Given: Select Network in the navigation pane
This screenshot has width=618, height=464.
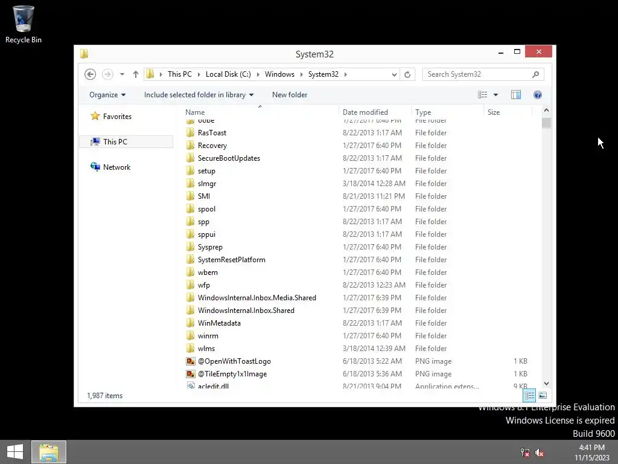Looking at the screenshot, I should click(116, 167).
